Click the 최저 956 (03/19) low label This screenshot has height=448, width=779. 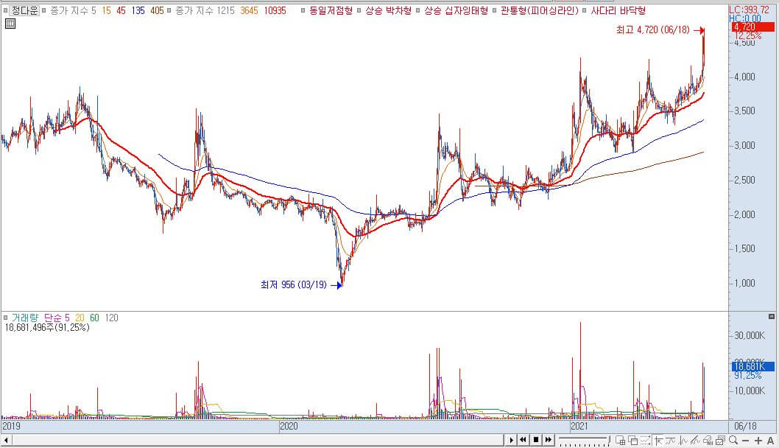tap(294, 285)
